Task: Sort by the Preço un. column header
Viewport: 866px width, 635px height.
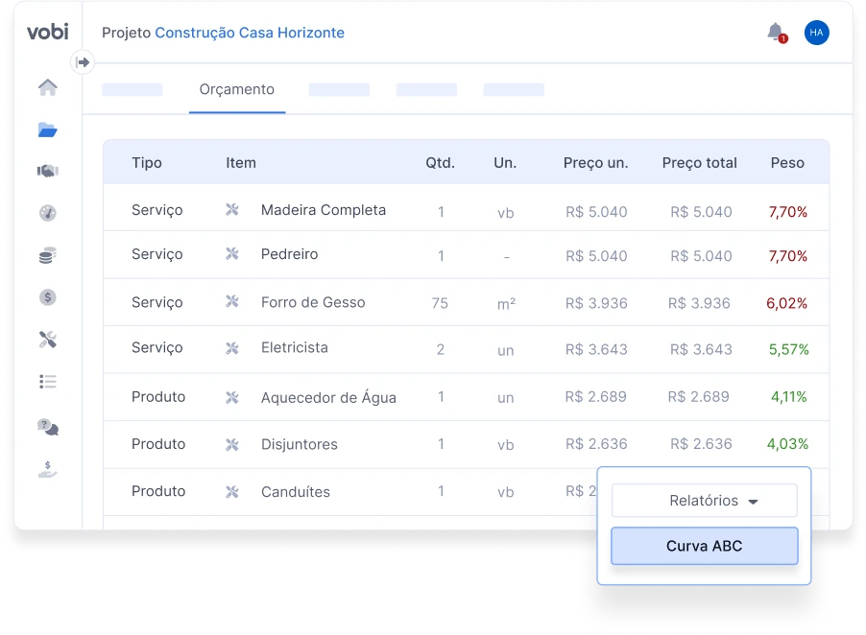Action: (596, 163)
